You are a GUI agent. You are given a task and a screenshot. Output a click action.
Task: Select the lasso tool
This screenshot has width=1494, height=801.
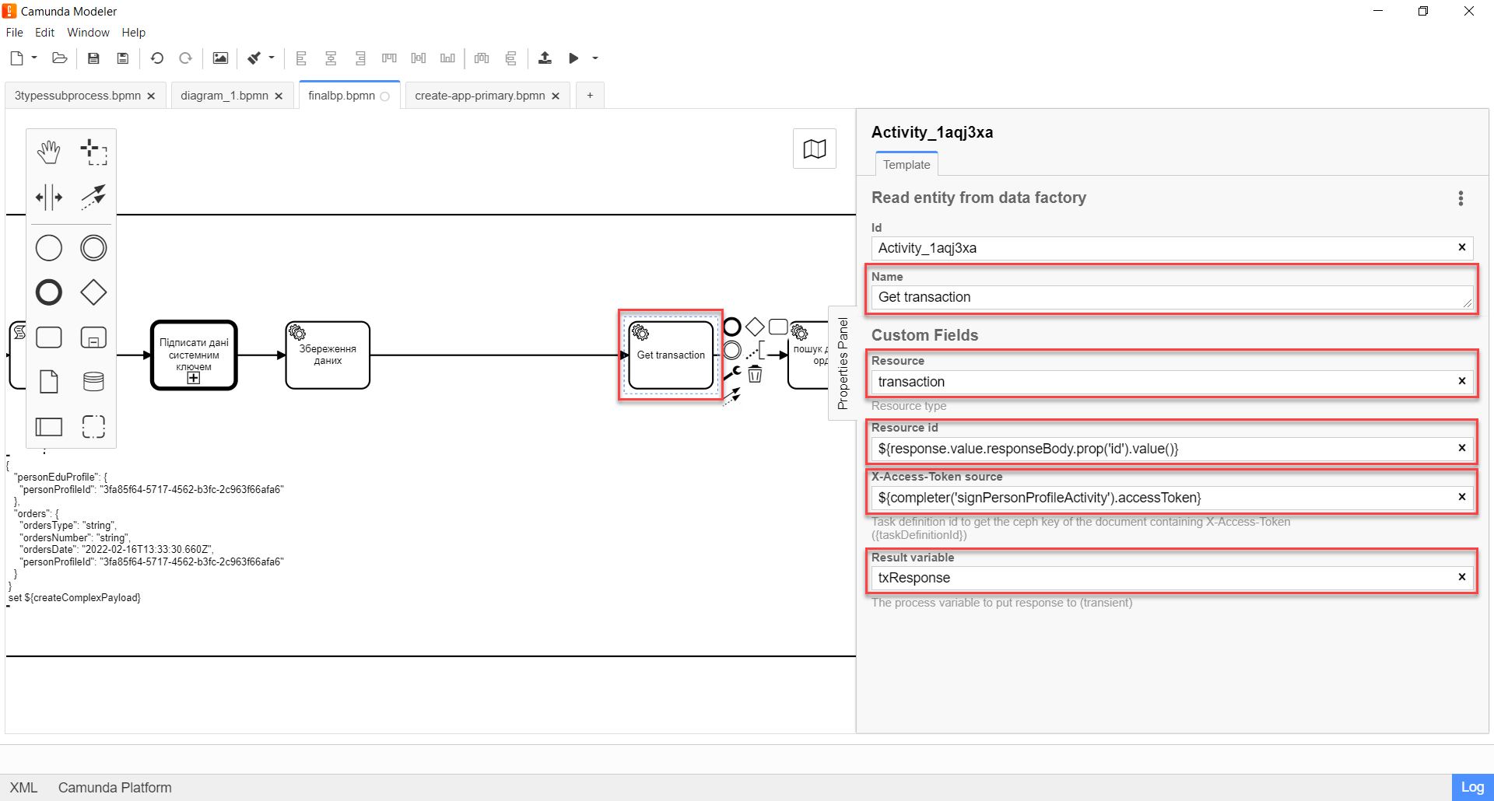coord(93,152)
